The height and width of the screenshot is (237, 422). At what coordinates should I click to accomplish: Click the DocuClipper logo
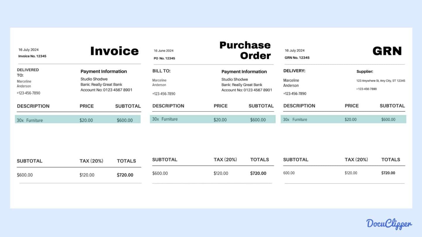click(389, 223)
